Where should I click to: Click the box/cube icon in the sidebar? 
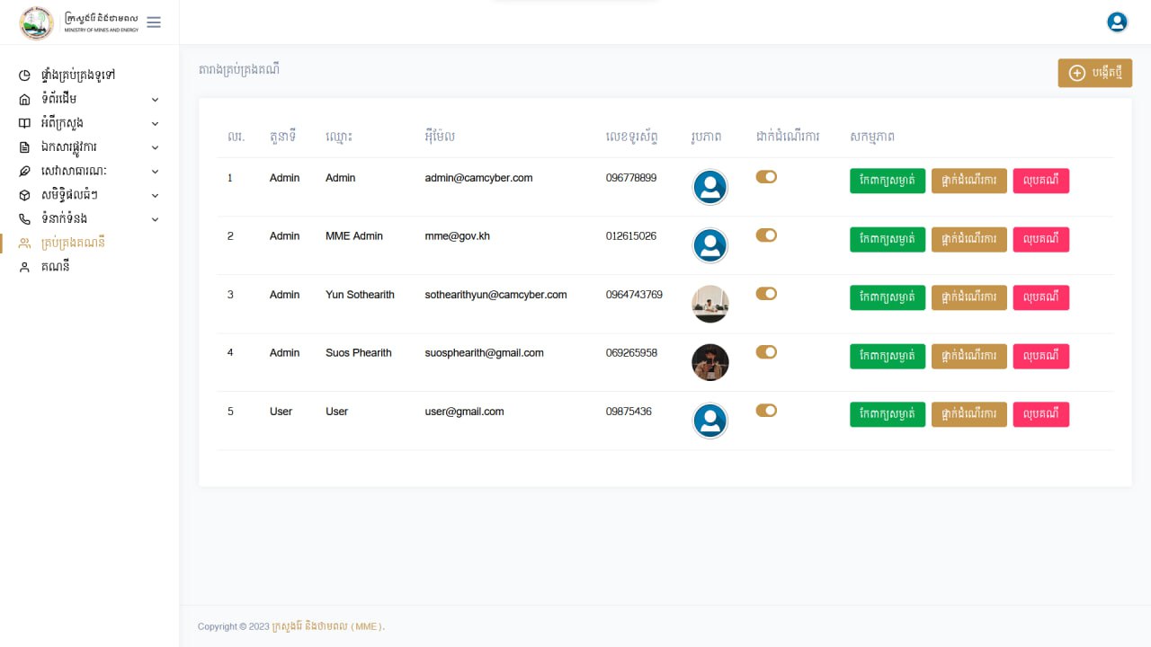25,195
